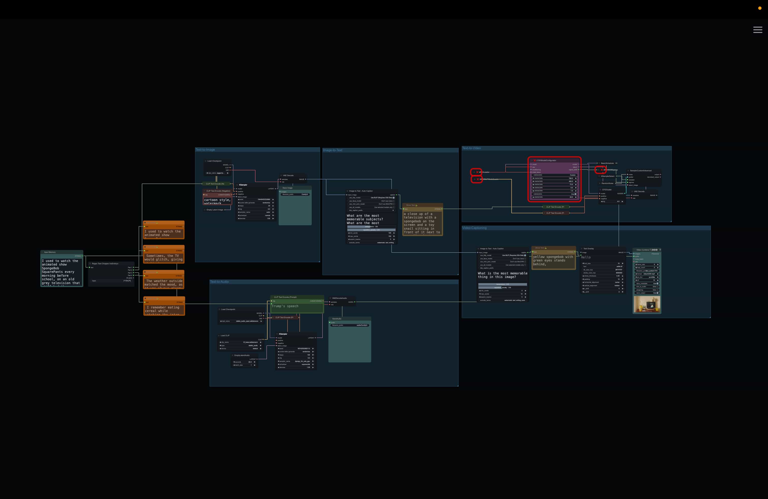Viewport: 768px width, 499px height.
Task: Click the SaveAudio node title
Action: [337, 319]
